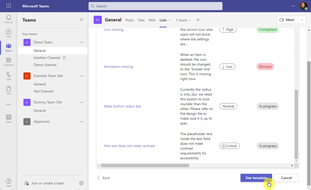Open Hint text does not meet contrast
311x190 pixels.
(129, 146)
